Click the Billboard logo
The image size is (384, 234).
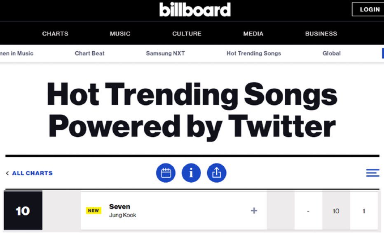pyautogui.click(x=195, y=9)
